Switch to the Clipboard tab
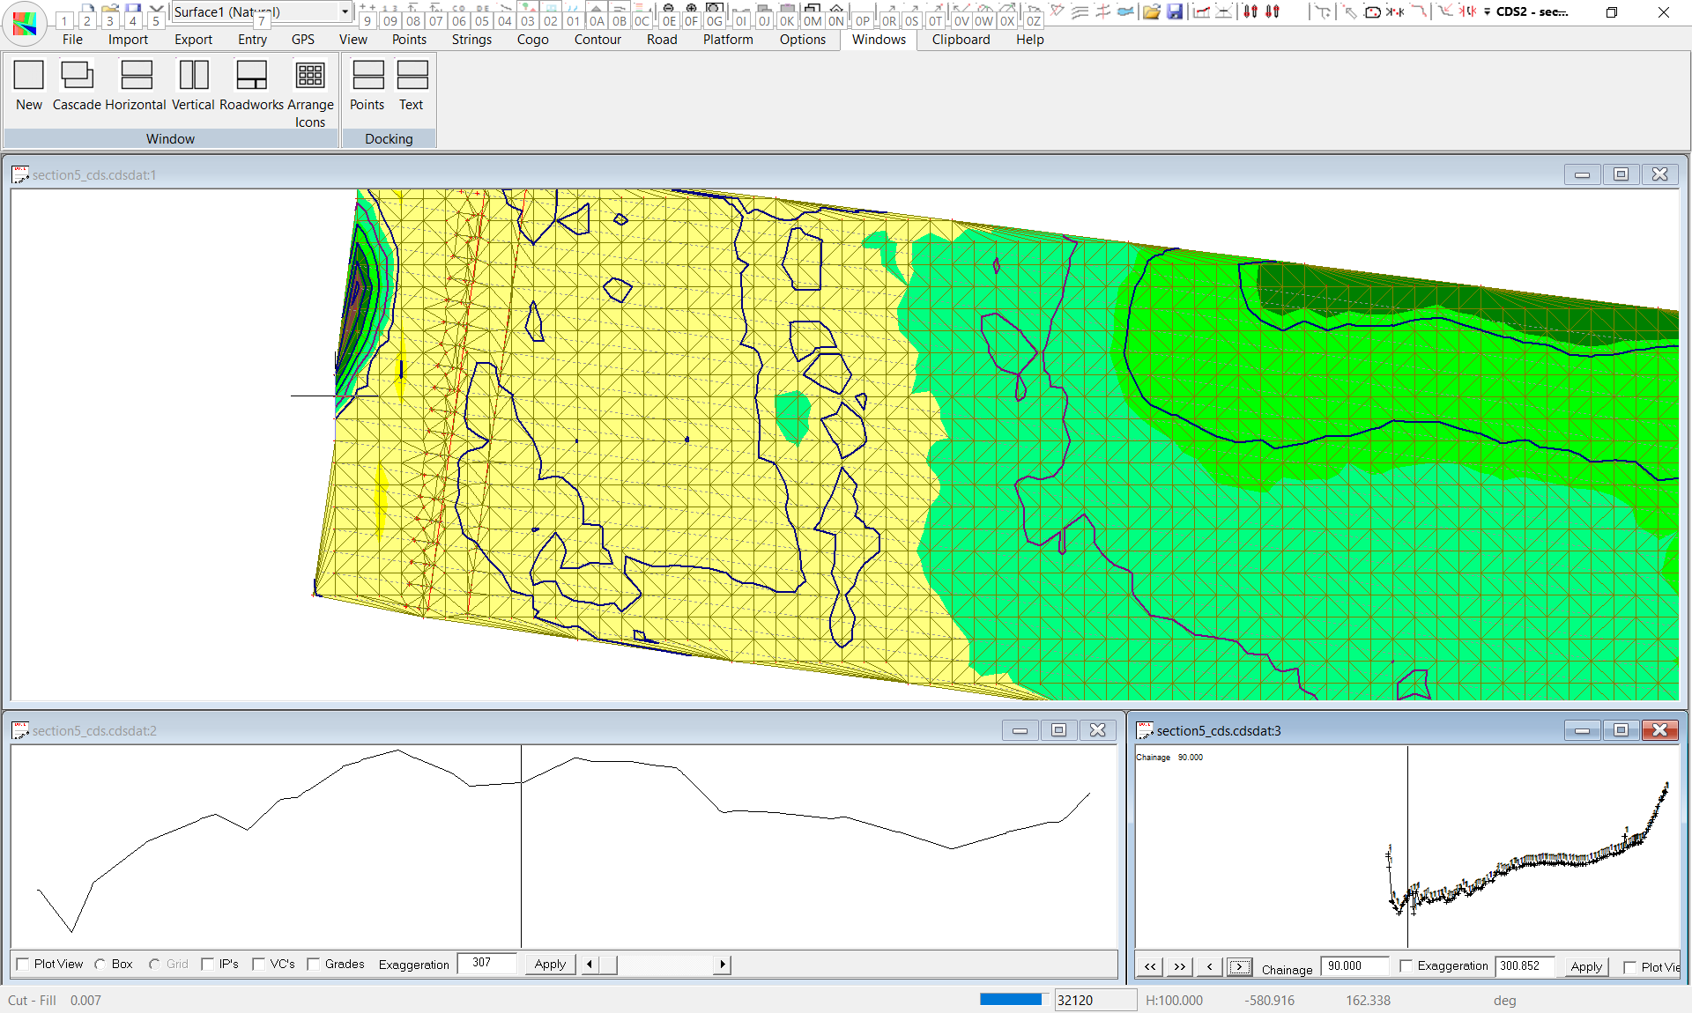This screenshot has width=1692, height=1013. pyautogui.click(x=961, y=40)
